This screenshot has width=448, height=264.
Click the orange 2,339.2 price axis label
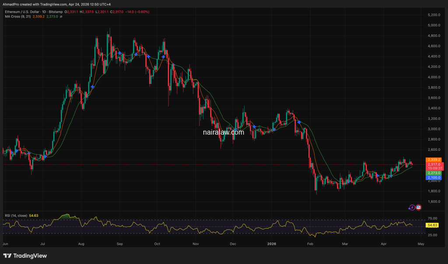tap(434, 160)
